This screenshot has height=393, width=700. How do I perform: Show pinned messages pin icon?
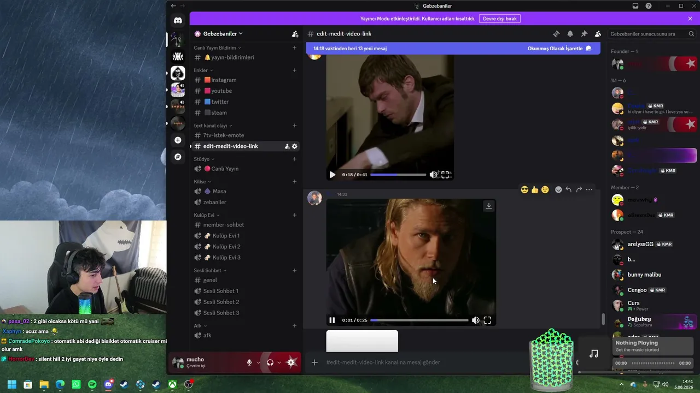pyautogui.click(x=584, y=34)
